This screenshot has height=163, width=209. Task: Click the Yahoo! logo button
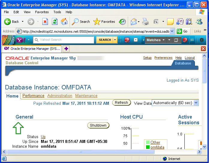click(x=21, y=40)
